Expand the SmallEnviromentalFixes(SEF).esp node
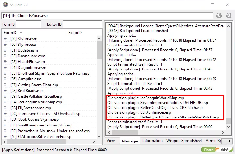235x154 pixels. [x=5, y=125]
